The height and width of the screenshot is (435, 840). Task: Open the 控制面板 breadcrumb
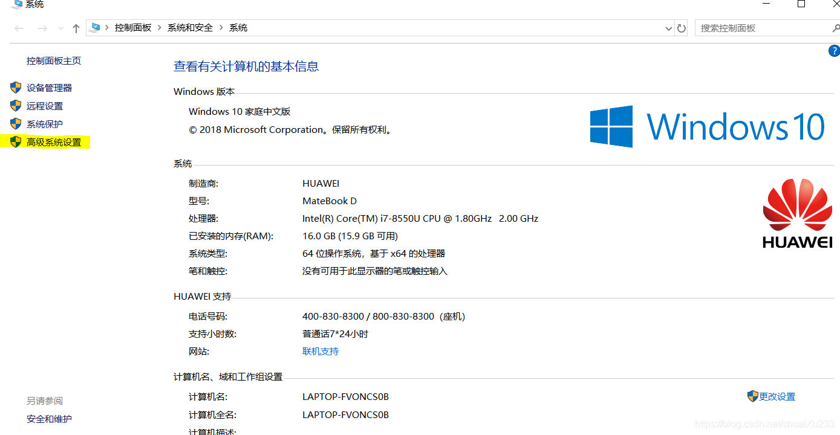pyautogui.click(x=133, y=28)
